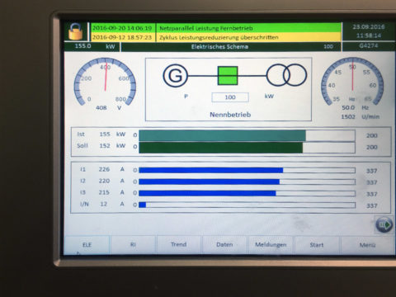Screen dimensions: 396x297
Task: Open the Trend view
Action: pos(179,244)
